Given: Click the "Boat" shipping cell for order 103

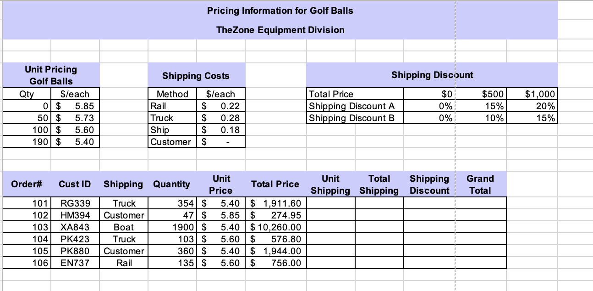Looking at the screenshot, I should coord(124,227).
